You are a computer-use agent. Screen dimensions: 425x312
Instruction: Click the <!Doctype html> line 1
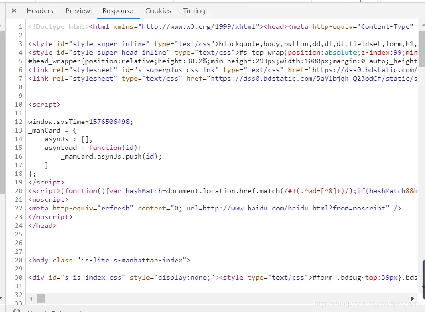(x=221, y=26)
